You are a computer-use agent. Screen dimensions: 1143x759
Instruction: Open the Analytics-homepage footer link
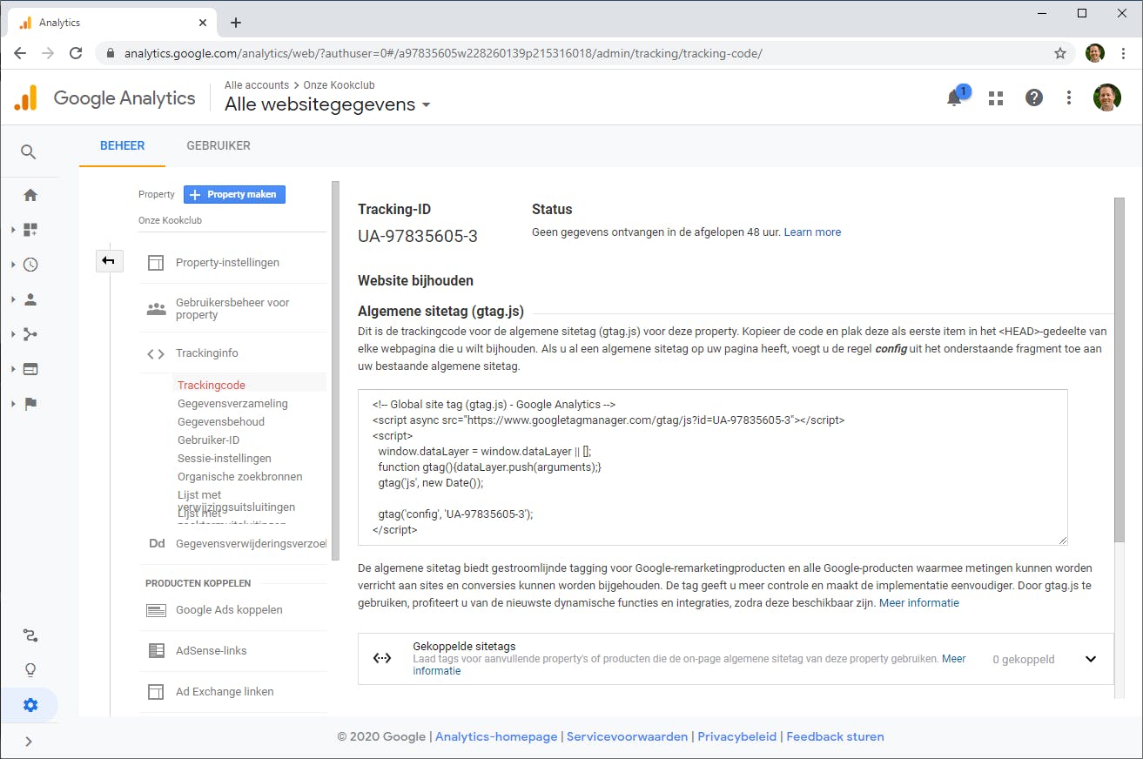pos(496,736)
